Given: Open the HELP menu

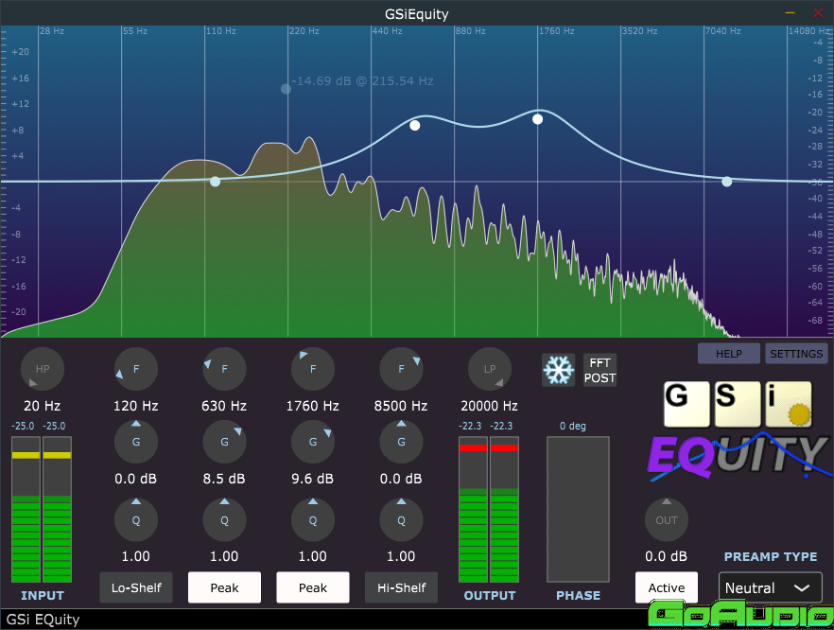Looking at the screenshot, I should [728, 354].
